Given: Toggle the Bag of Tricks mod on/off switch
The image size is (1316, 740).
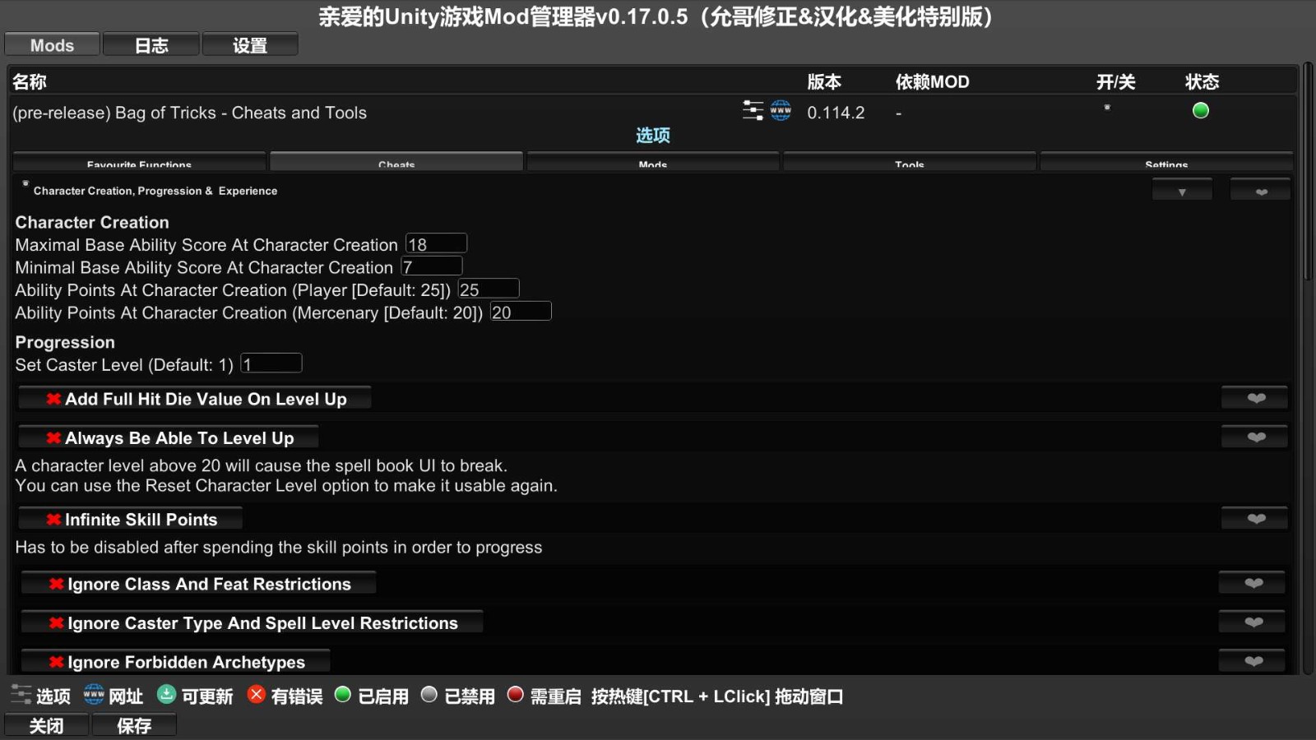Looking at the screenshot, I should 1107,108.
